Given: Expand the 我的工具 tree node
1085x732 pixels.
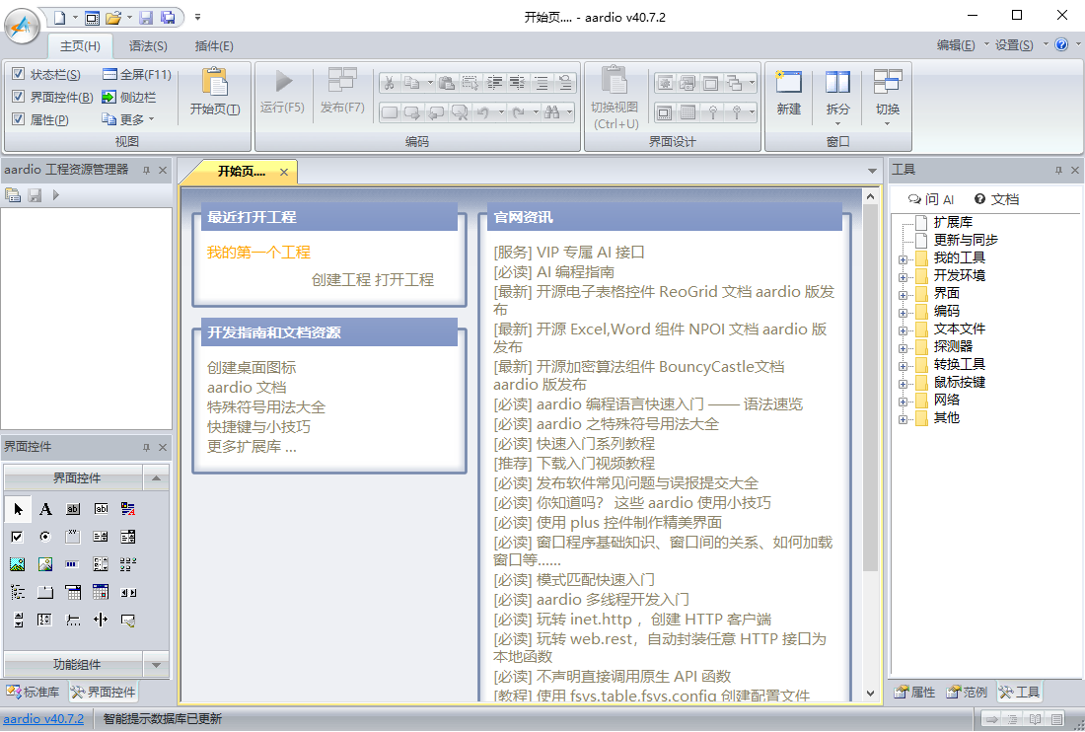Looking at the screenshot, I should [903, 258].
